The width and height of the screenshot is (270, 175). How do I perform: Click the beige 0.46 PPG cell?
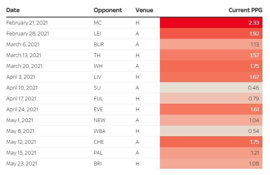pos(211,87)
